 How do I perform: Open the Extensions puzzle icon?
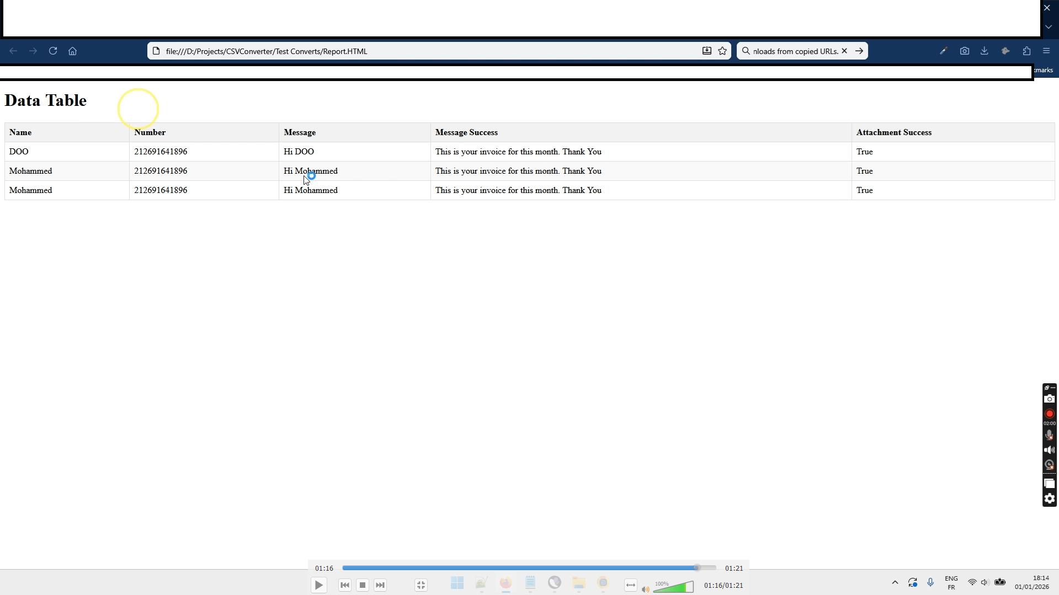click(1027, 51)
